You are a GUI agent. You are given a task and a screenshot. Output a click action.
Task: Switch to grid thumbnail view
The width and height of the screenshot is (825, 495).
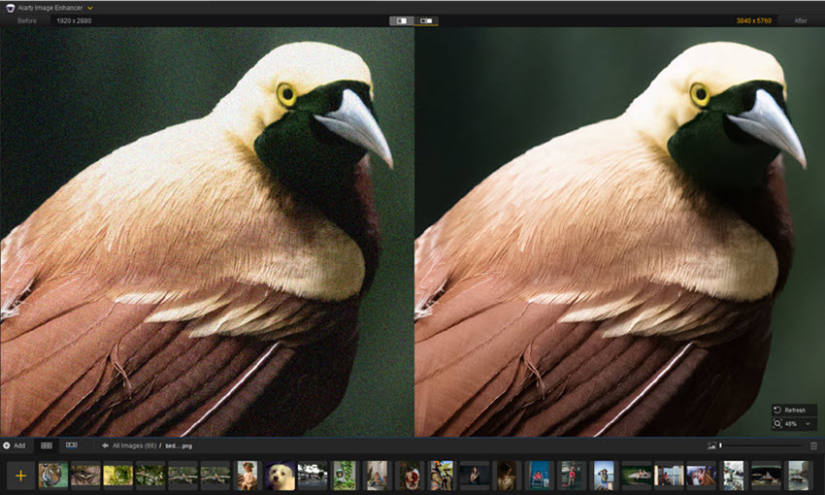[47, 445]
